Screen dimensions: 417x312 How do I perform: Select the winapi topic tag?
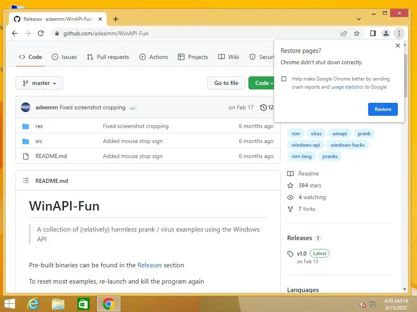coord(340,134)
